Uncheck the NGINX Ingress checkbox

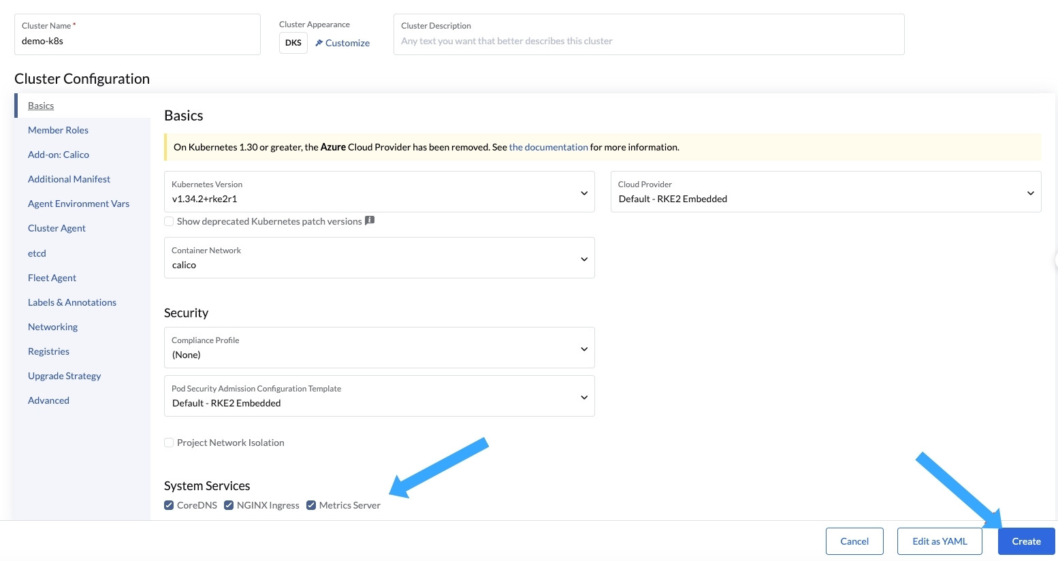coord(229,505)
